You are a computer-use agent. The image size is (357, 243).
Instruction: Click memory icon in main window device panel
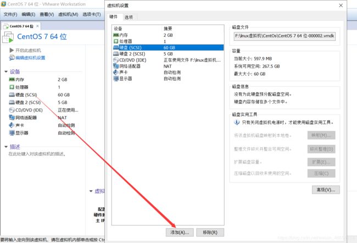click(x=12, y=80)
